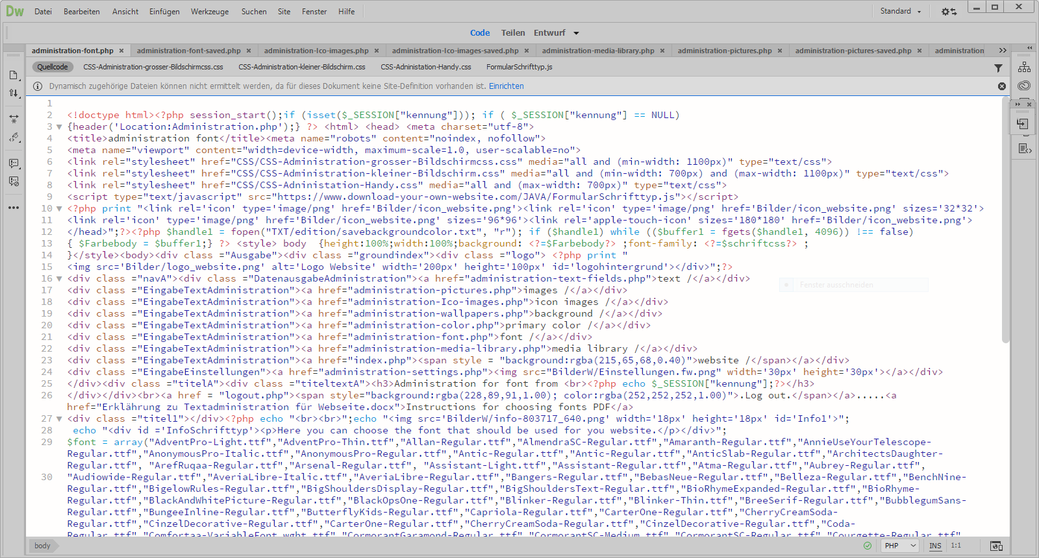Open Hilfe menu

click(x=347, y=12)
